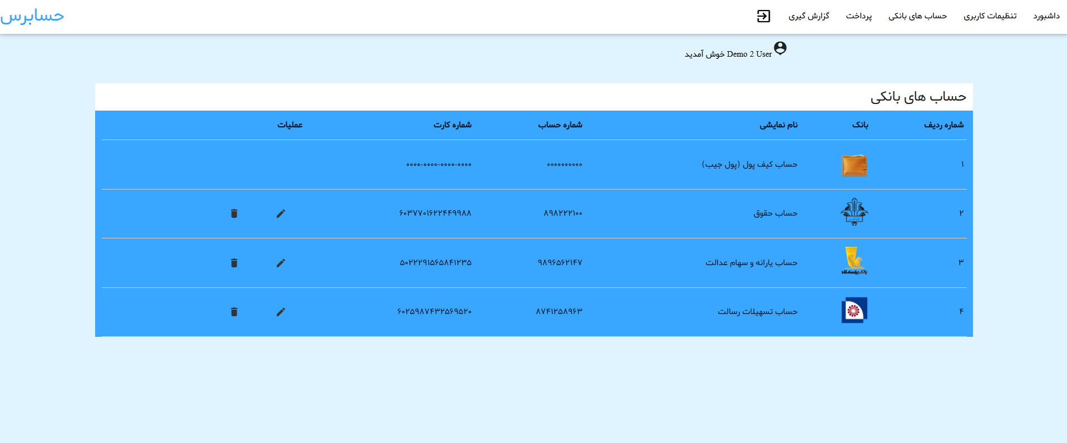Click the bank logo in row two
This screenshot has height=443, width=1067.
(x=854, y=212)
